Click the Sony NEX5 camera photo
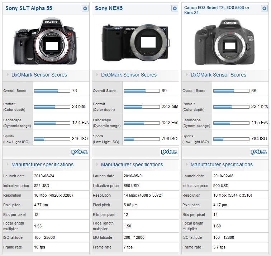Viewport: 271px width, 256px height. pyautogui.click(x=135, y=43)
